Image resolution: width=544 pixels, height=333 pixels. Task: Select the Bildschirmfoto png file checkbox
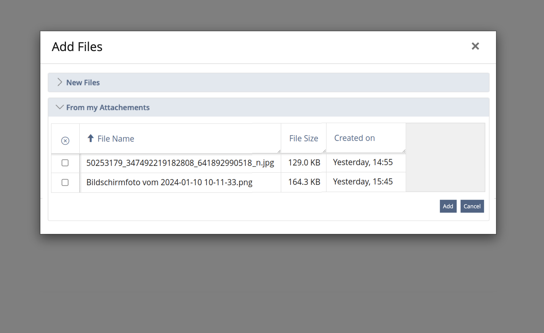point(65,183)
